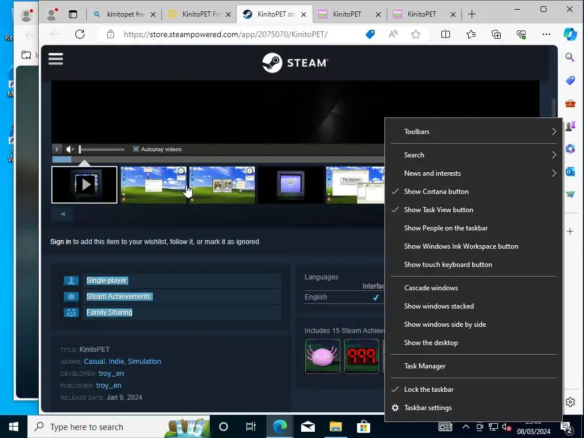Viewport: 584px width, 438px height.
Task: Open troy_en developer link
Action: click(111, 374)
